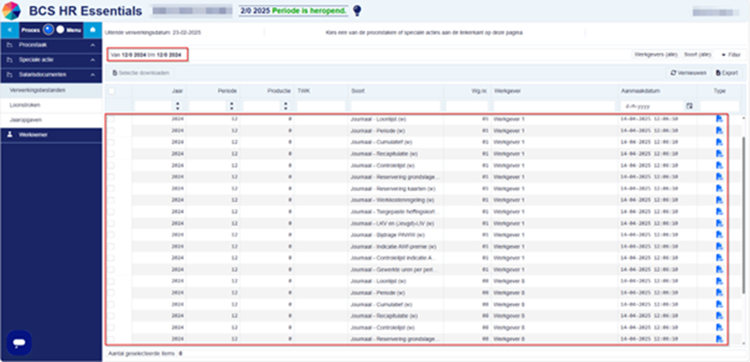
Task: Click 'Journaal - Bijdrage PAWW (w)' cell
Action: coord(387,235)
